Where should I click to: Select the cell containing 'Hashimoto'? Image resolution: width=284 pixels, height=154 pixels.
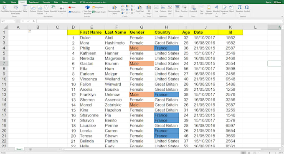(x=117, y=43)
